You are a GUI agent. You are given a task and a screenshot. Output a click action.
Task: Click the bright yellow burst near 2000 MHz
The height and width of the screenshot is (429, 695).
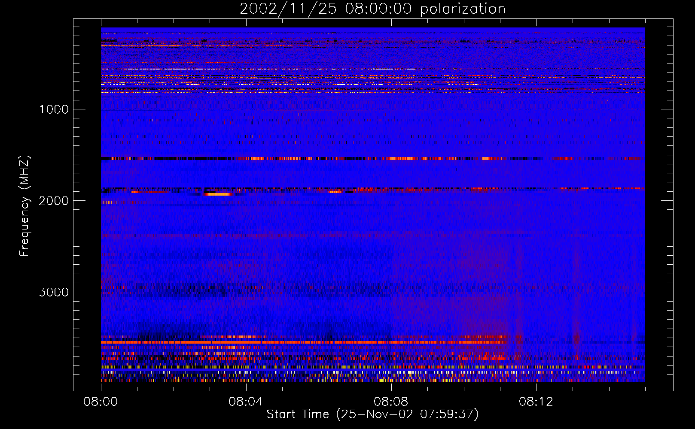point(218,194)
